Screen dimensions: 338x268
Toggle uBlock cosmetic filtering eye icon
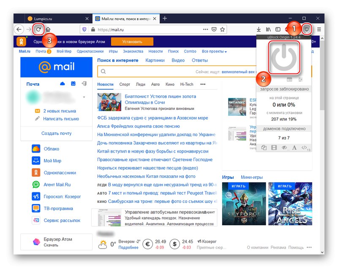[284, 148]
